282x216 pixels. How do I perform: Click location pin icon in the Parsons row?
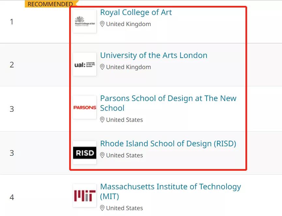102,120
